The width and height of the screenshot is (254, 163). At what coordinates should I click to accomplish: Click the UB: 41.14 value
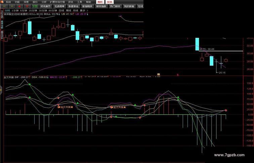point(68,14)
